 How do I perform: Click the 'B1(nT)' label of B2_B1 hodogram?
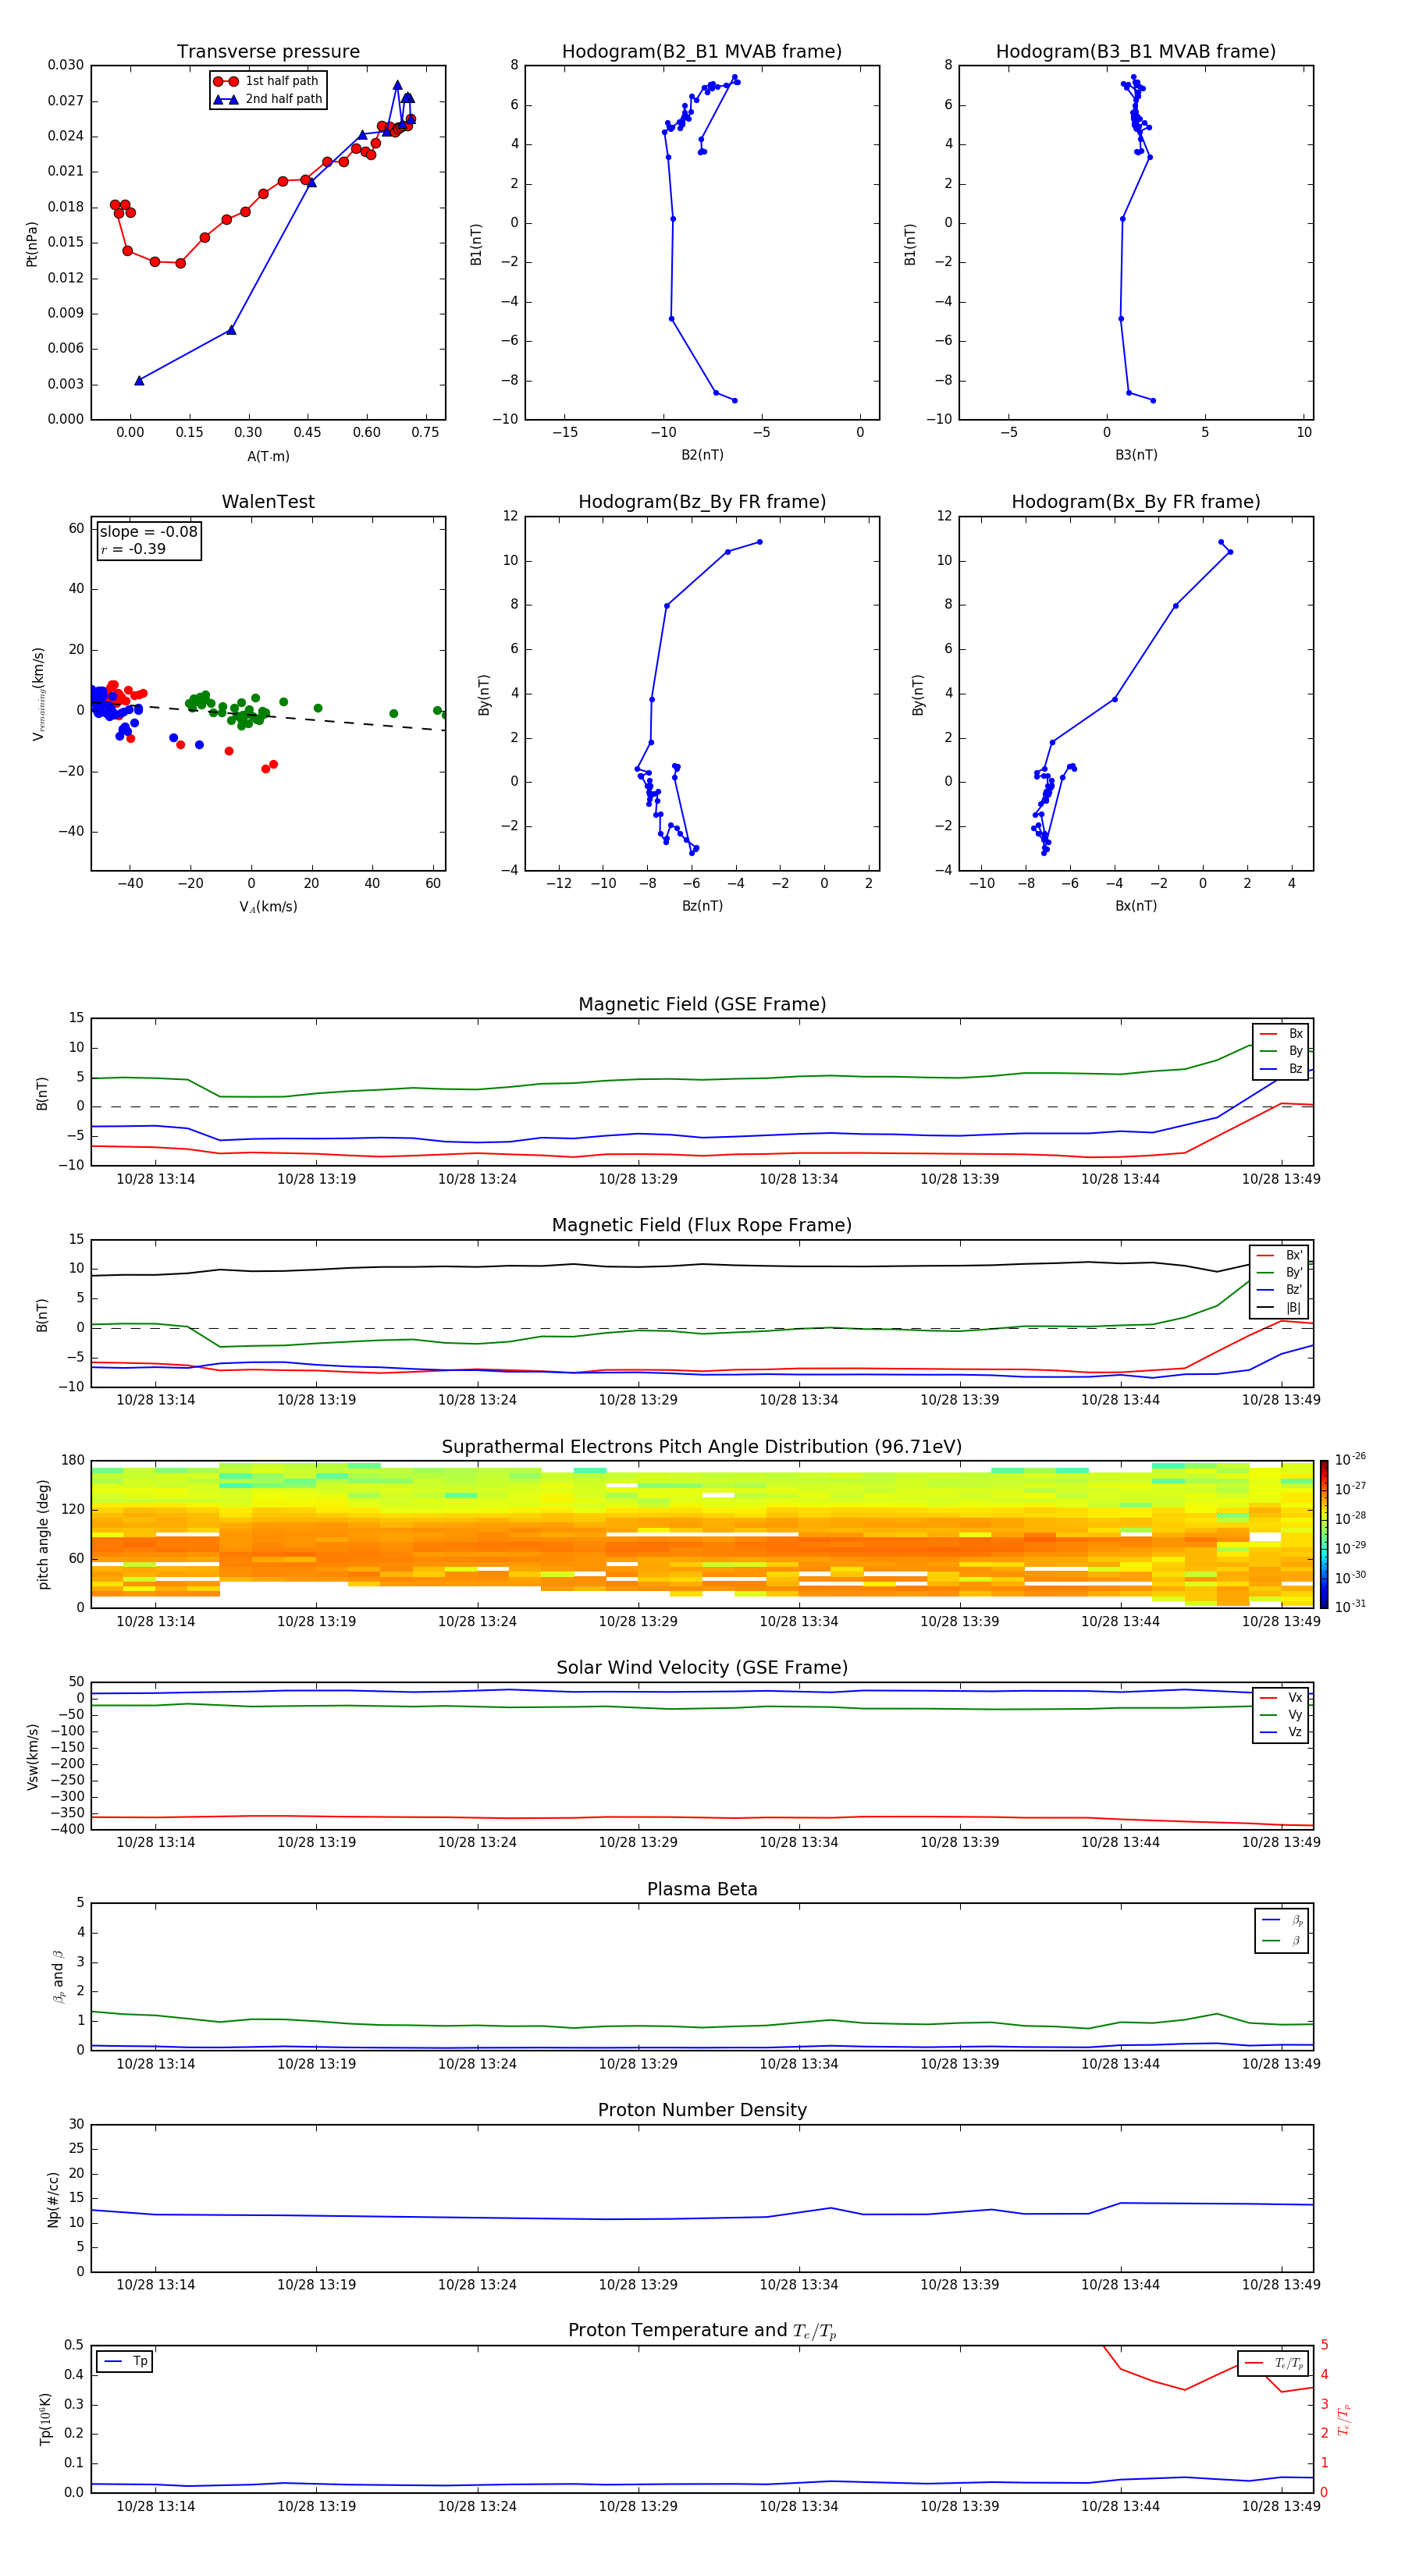(476, 243)
